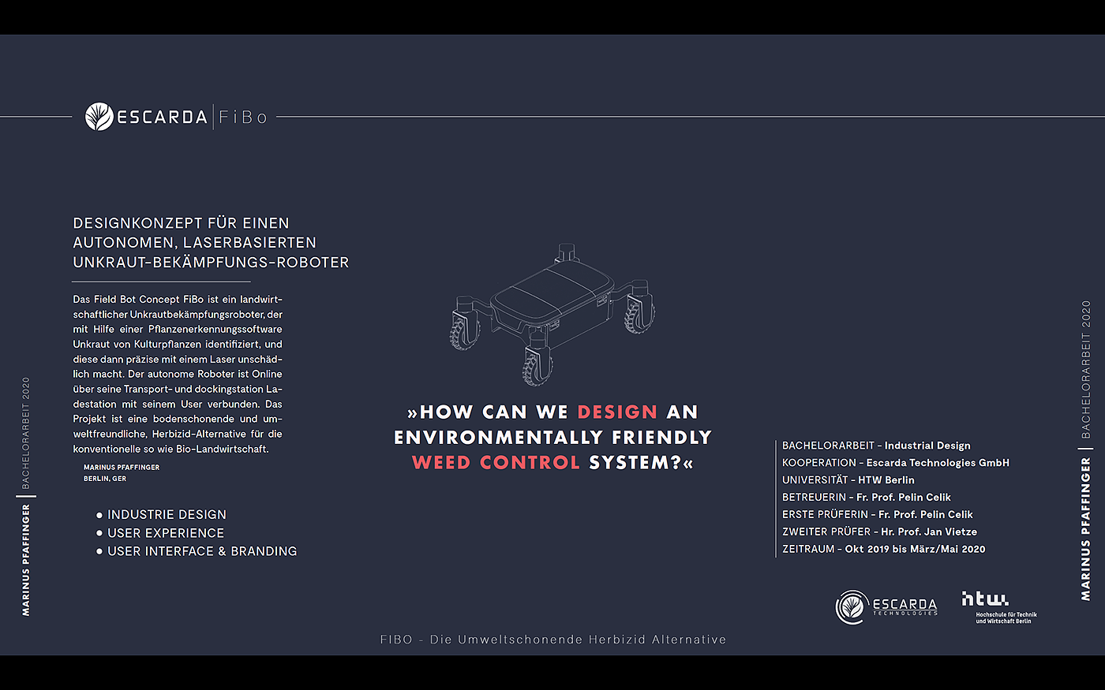The height and width of the screenshot is (690, 1105).
Task: Click the ESCARDA wordmark in the header
Action: tap(162, 117)
